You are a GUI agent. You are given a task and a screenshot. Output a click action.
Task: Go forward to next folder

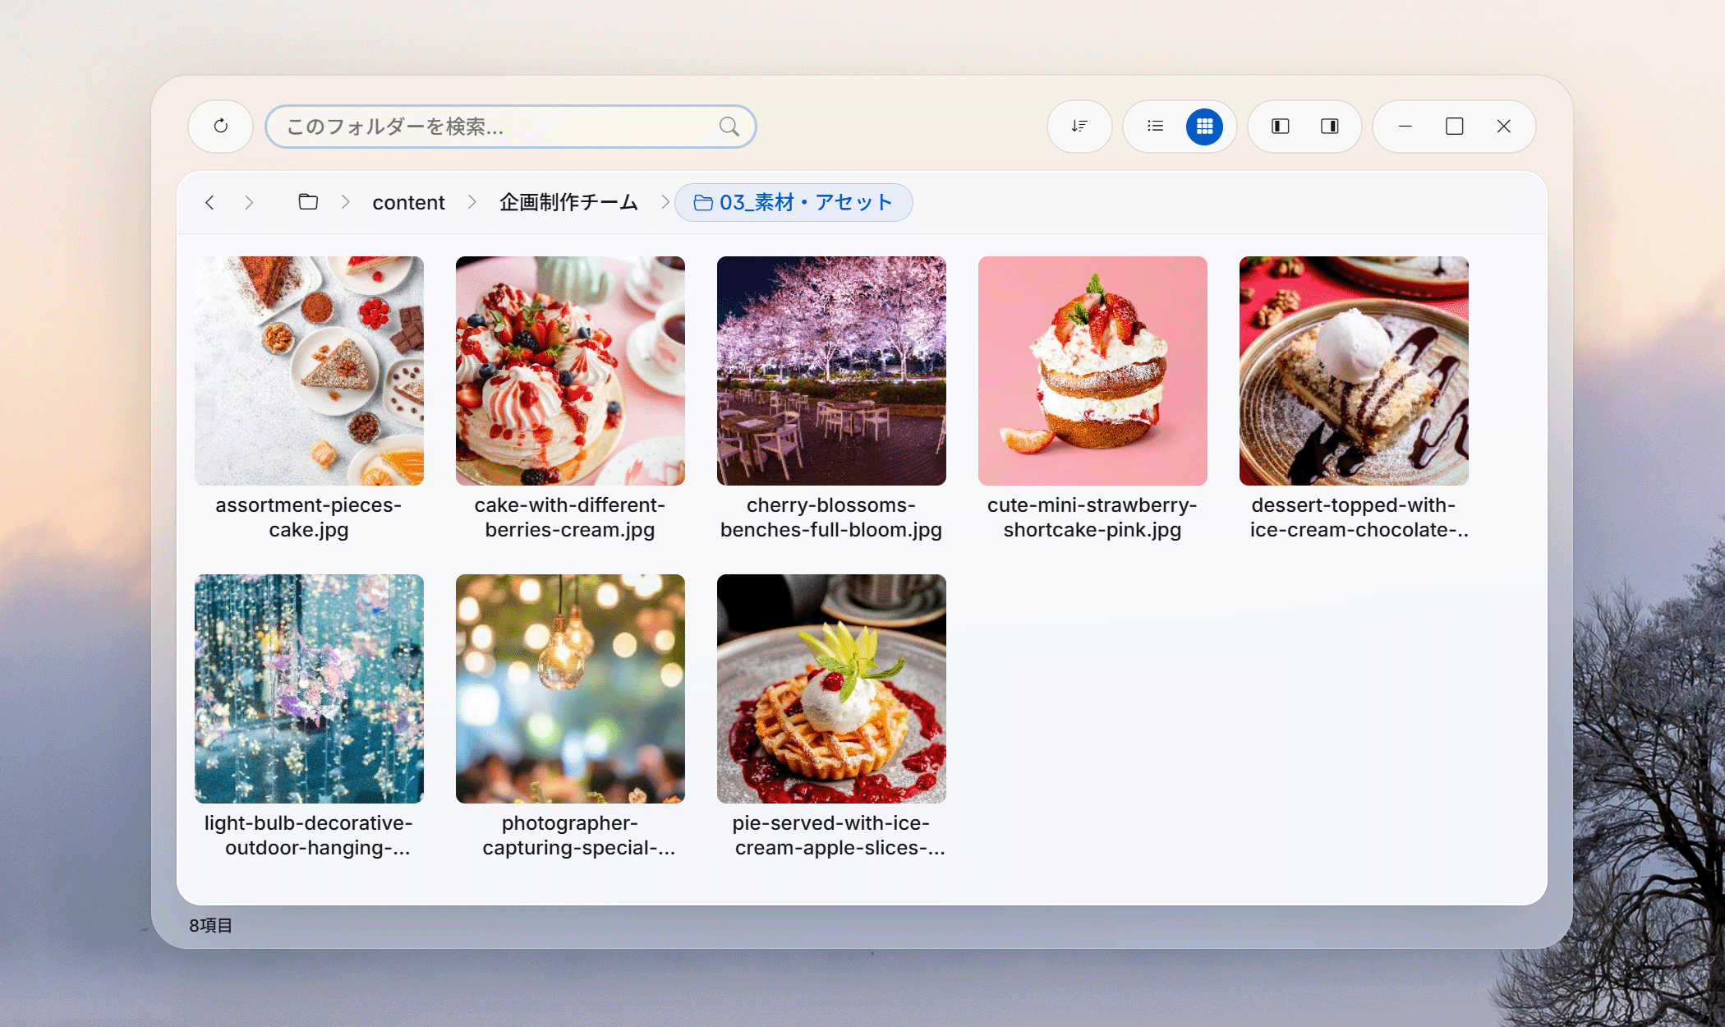click(x=249, y=202)
